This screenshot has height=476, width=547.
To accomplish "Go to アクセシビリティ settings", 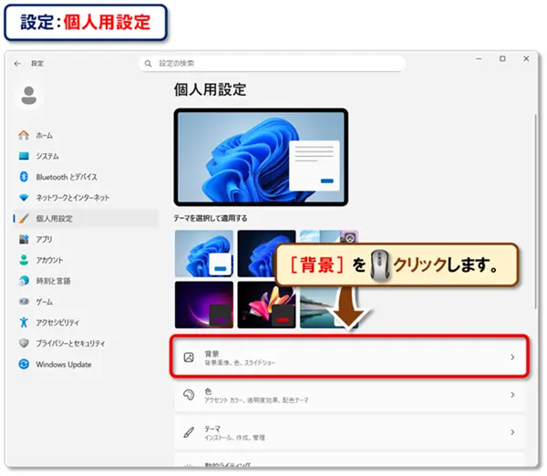I will [x=85, y=322].
